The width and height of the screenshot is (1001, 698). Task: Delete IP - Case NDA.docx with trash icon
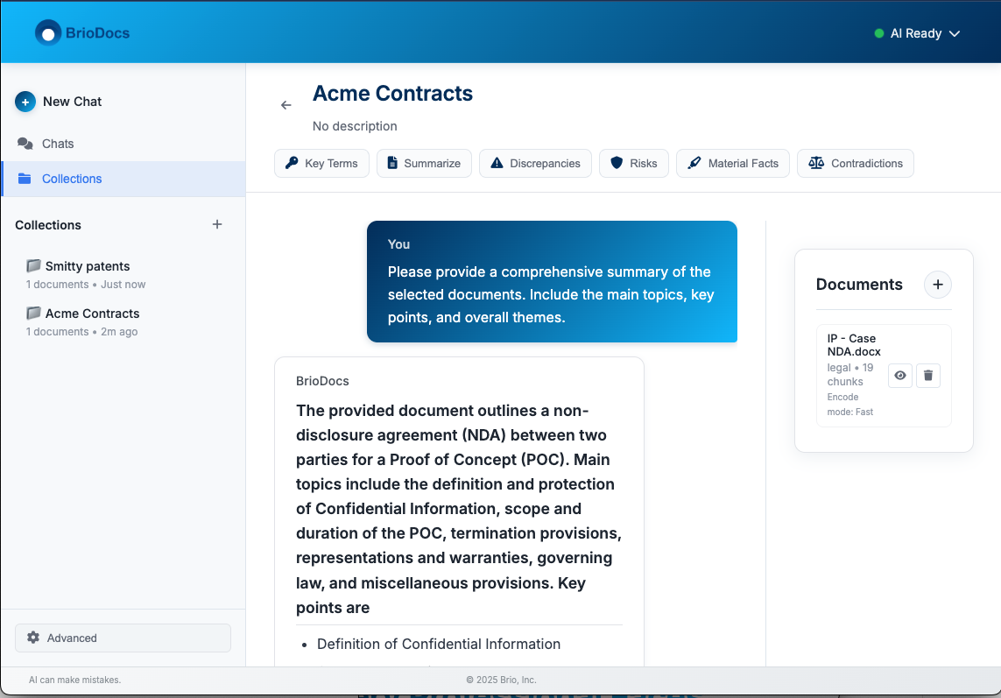tap(927, 375)
